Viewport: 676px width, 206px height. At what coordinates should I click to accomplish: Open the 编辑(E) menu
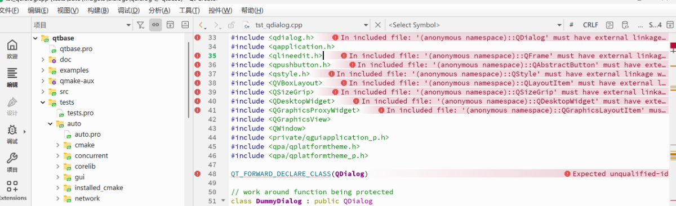coord(38,11)
